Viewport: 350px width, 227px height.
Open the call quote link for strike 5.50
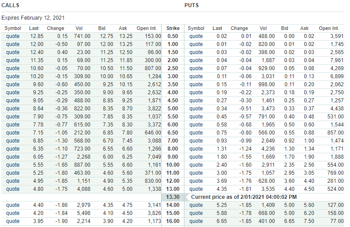click(13, 117)
